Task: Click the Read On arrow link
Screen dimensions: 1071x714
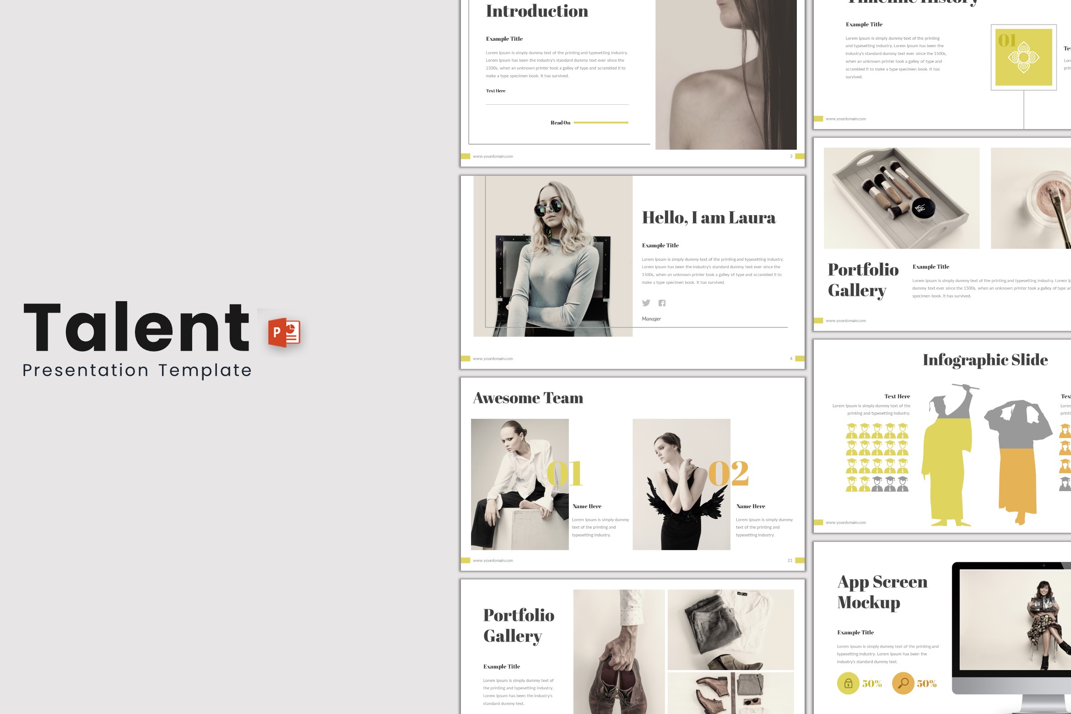Action: [x=590, y=123]
